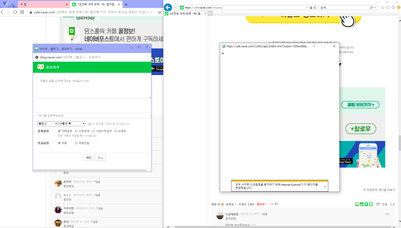Viewport: 401px width, 228px height.
Task: Select the cafe tab in Internet Explorer
Action: [186, 14]
